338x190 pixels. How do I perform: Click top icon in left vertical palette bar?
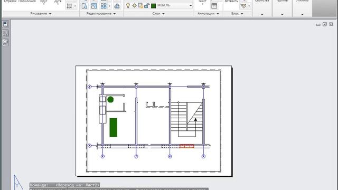tap(5, 24)
